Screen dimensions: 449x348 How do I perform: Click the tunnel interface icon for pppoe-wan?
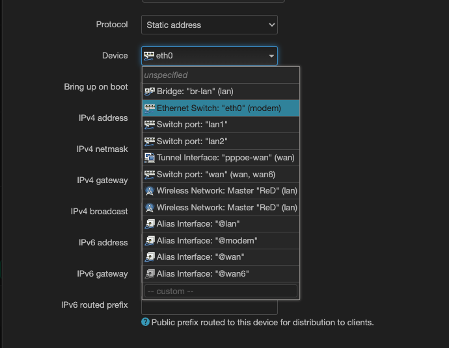150,158
